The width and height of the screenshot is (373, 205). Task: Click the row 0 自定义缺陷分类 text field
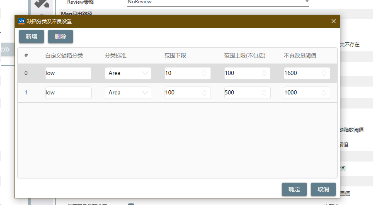pos(68,73)
